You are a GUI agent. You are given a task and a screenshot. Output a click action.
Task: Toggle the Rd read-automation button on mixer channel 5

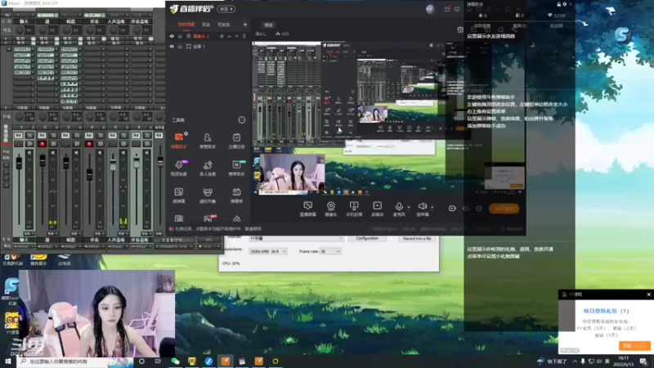point(112,136)
